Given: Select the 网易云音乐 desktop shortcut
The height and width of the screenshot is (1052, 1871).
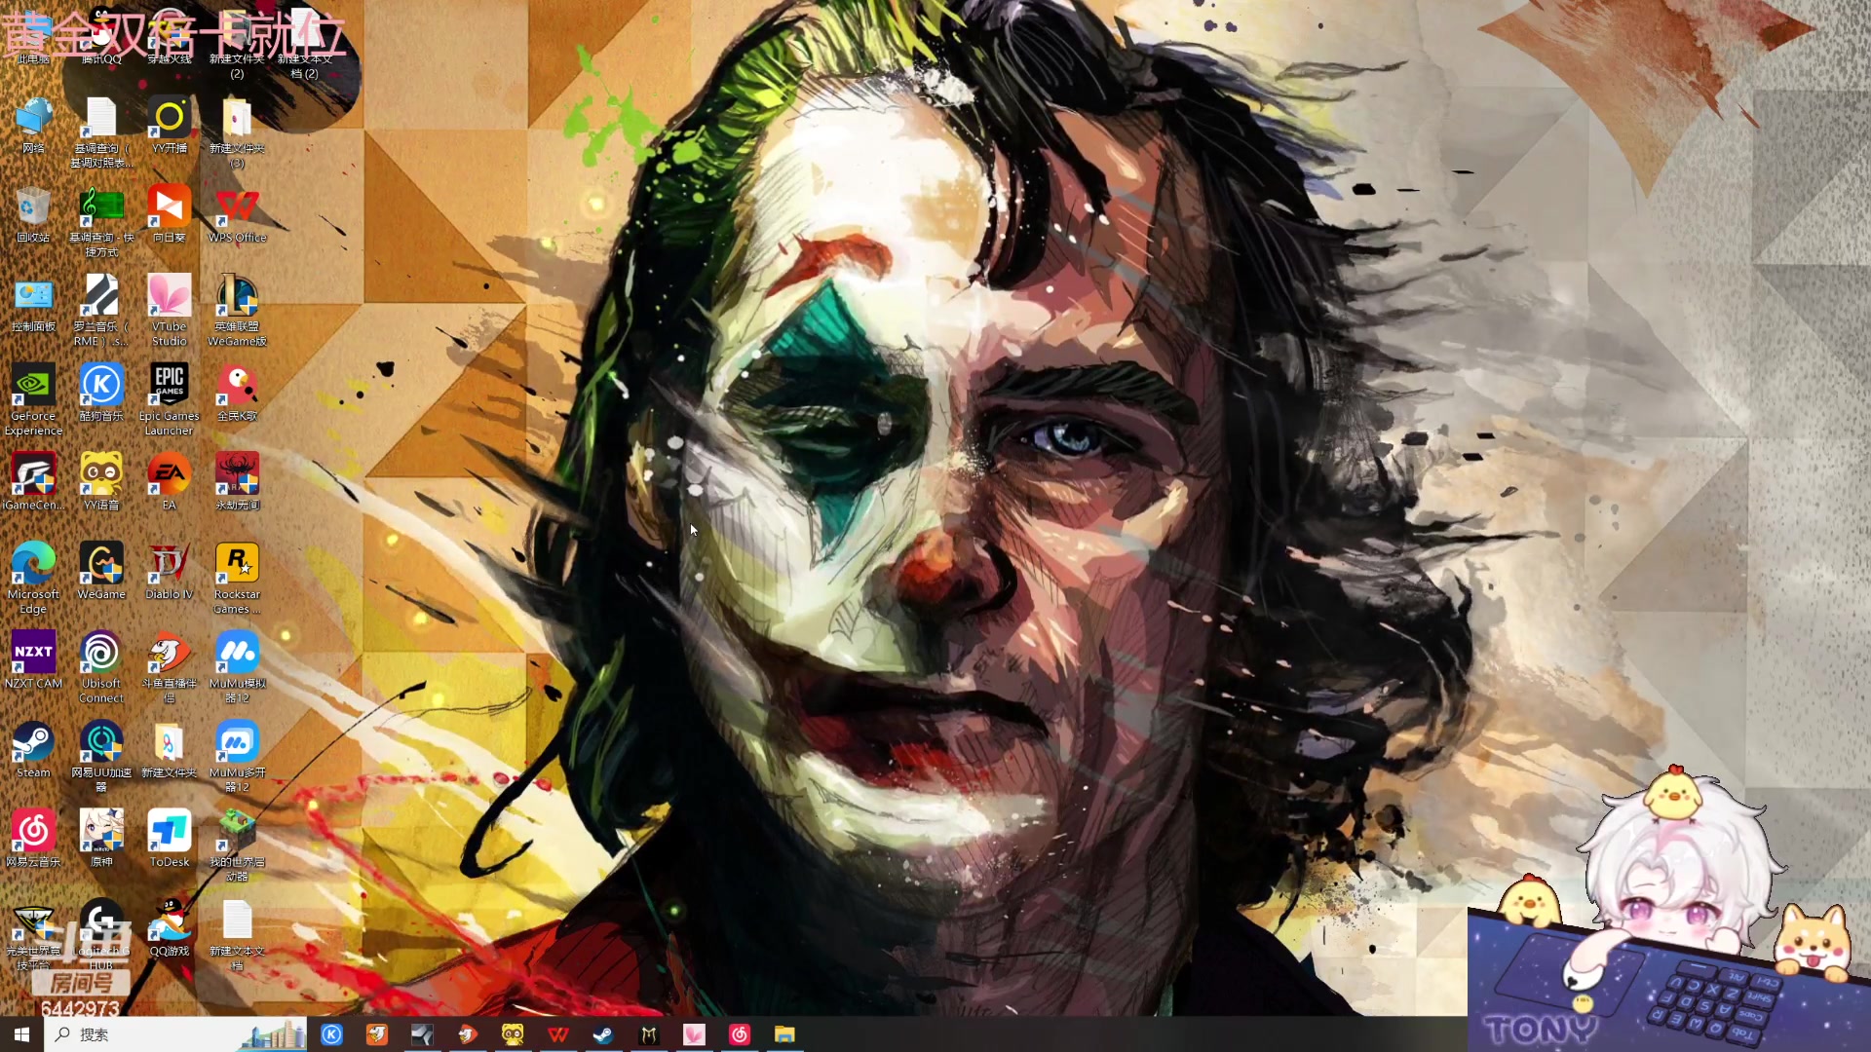Looking at the screenshot, I should tap(33, 839).
